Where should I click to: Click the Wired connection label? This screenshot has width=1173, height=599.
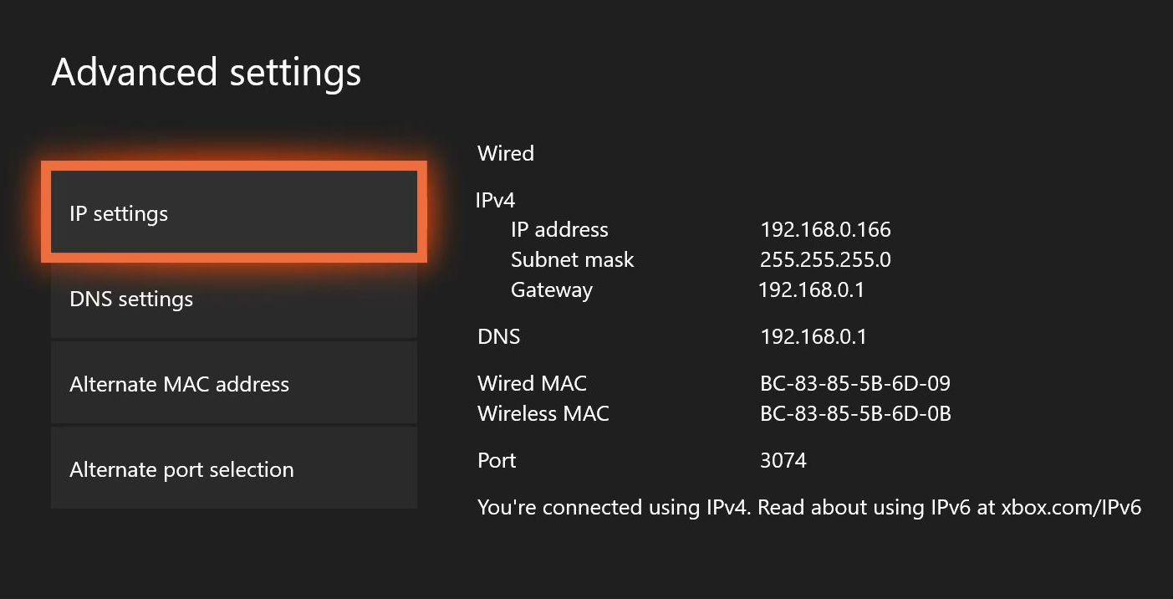[505, 153]
